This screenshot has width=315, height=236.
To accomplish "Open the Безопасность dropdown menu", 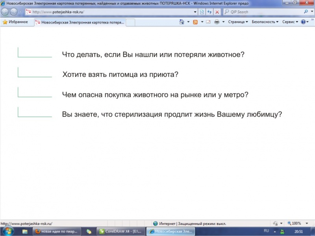I will pos(265,22).
